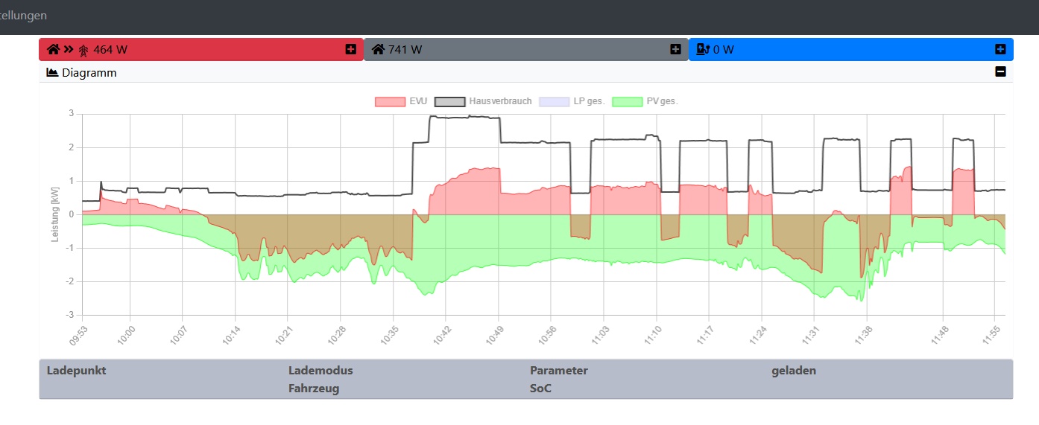Image resolution: width=1039 pixels, height=425 pixels.
Task: Click the house icon in the red grid bar
Action: 53,50
